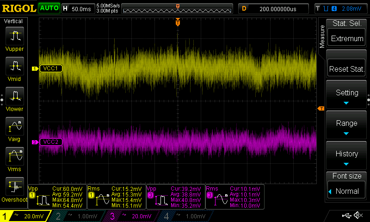
Task: Click the H 50.0ms timebase field
Action: pyautogui.click(x=78, y=9)
